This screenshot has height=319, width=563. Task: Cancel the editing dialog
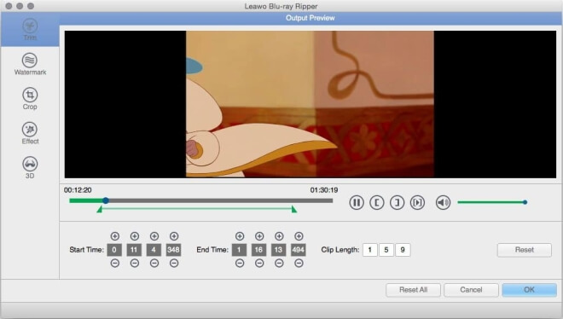click(x=471, y=290)
